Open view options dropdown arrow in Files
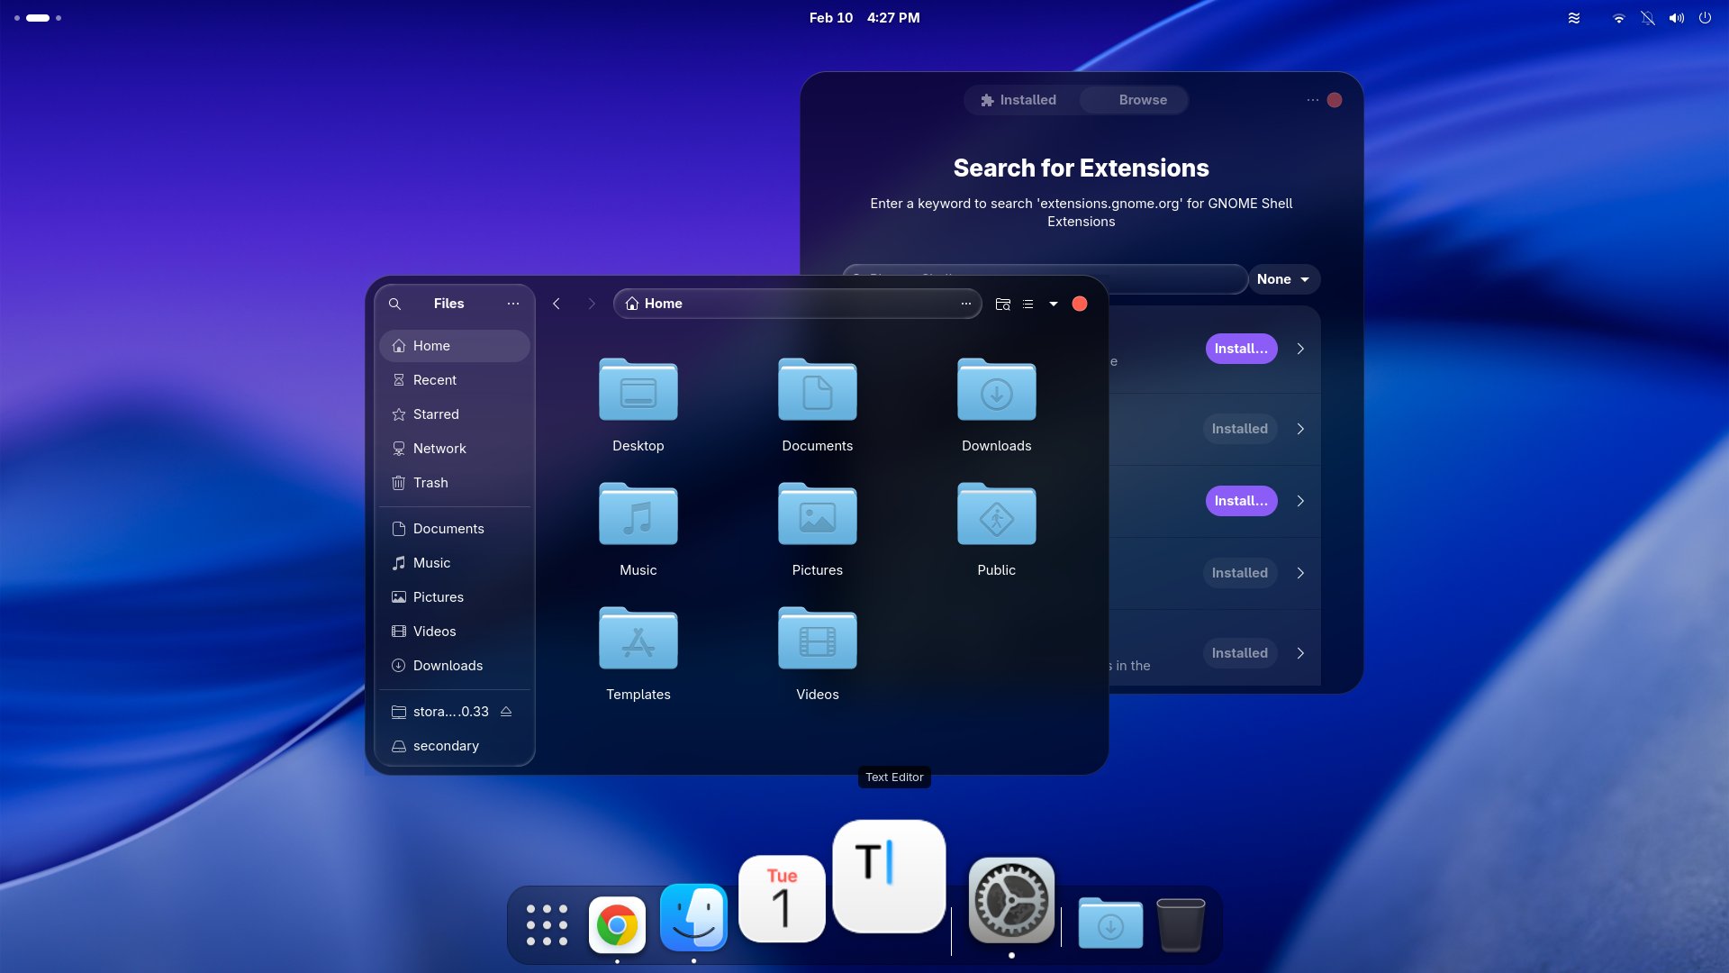Viewport: 1729px width, 973px height. [x=1054, y=304]
